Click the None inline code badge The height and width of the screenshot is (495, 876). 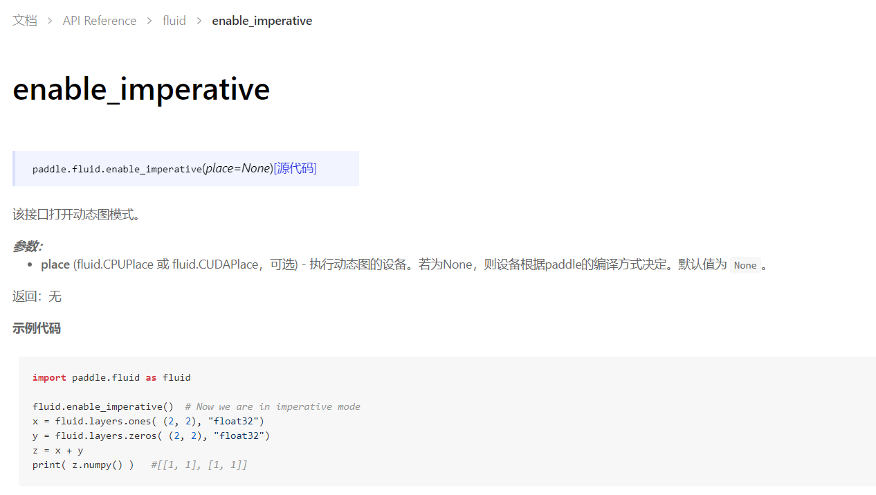(x=745, y=265)
